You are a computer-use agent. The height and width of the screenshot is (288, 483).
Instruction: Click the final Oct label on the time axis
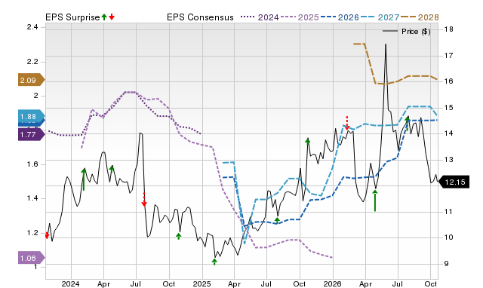coord(430,283)
